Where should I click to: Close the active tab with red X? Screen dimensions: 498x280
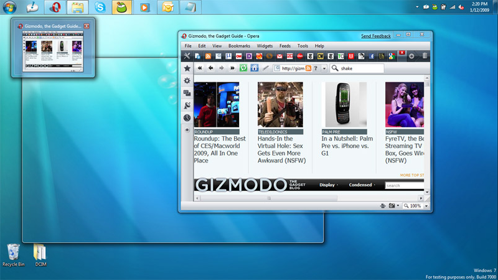[x=402, y=52]
